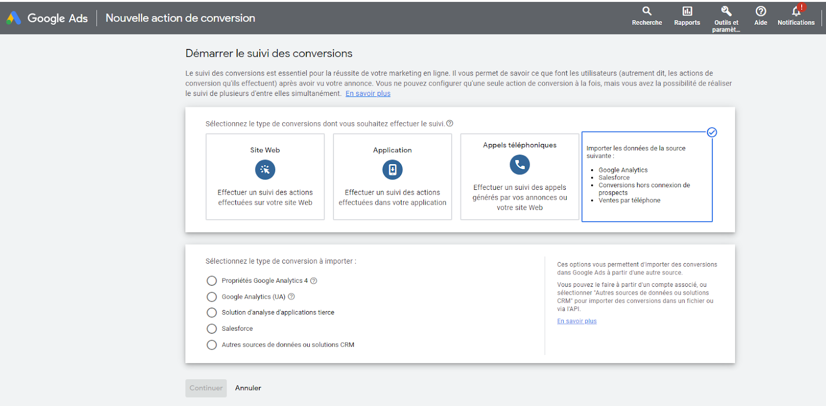
Task: Click help icon next to Google Analytics (UA)
Action: tap(291, 297)
